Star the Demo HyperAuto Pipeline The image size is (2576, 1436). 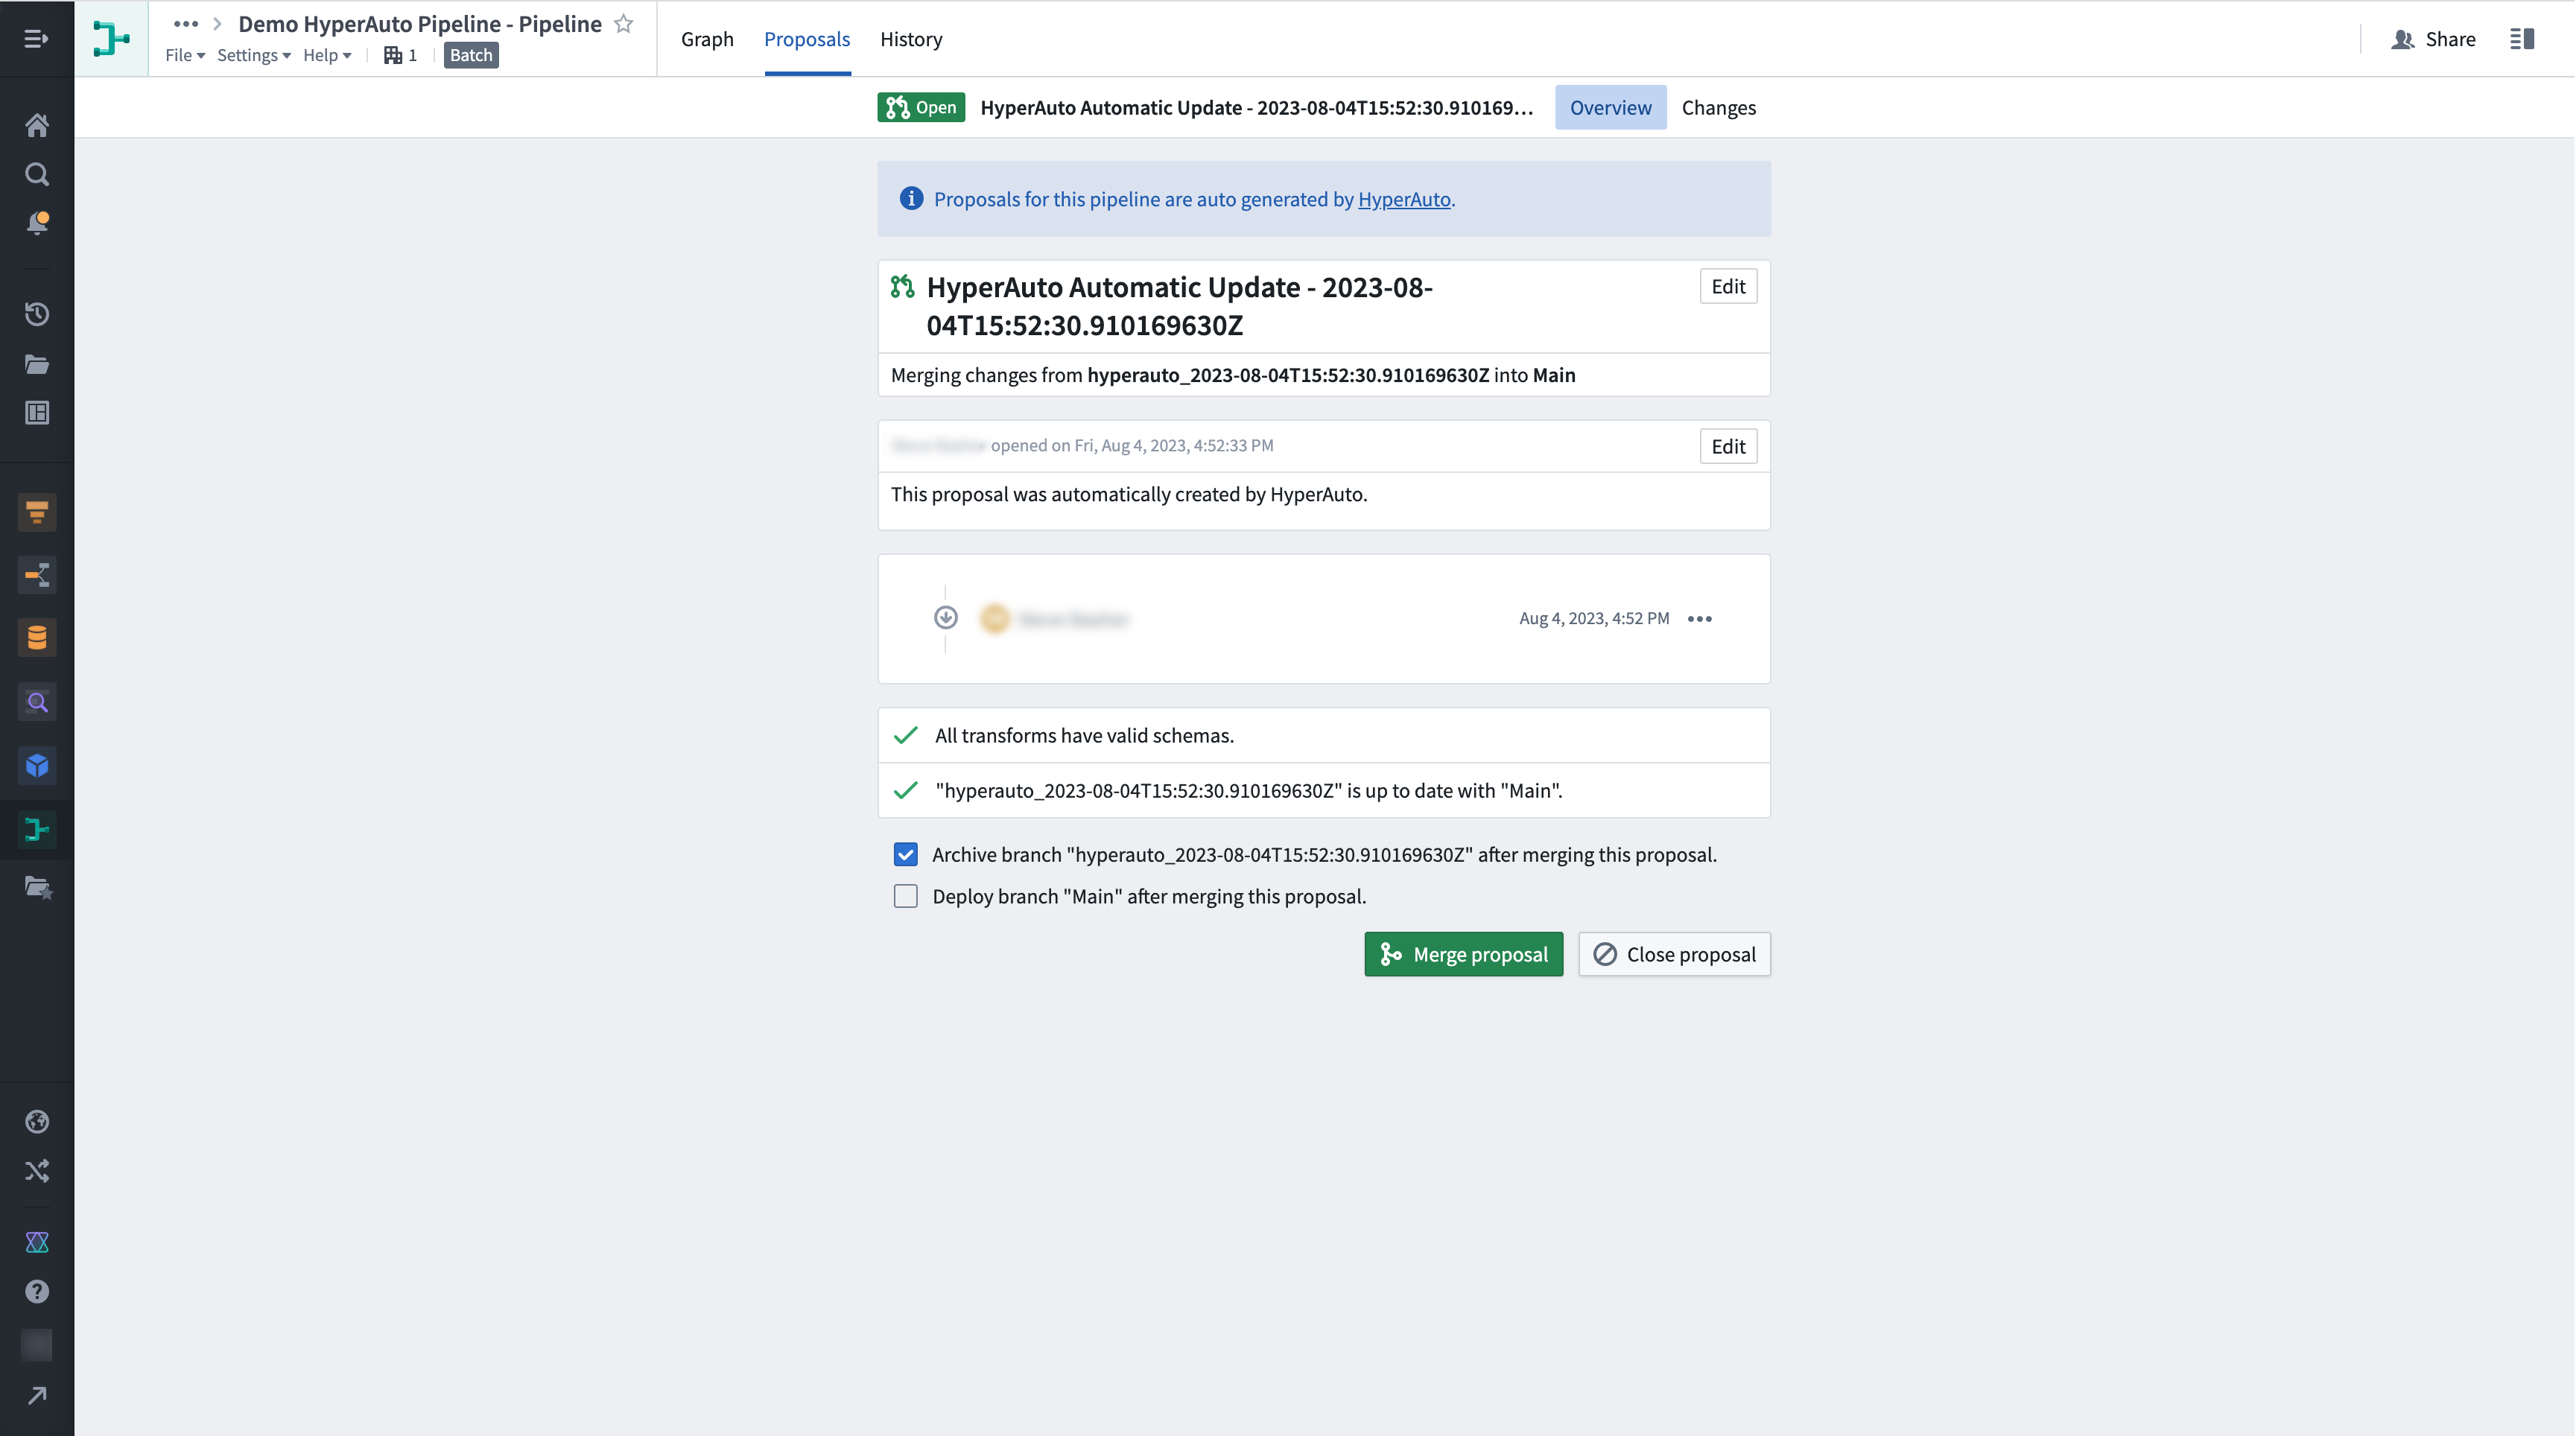click(x=624, y=24)
